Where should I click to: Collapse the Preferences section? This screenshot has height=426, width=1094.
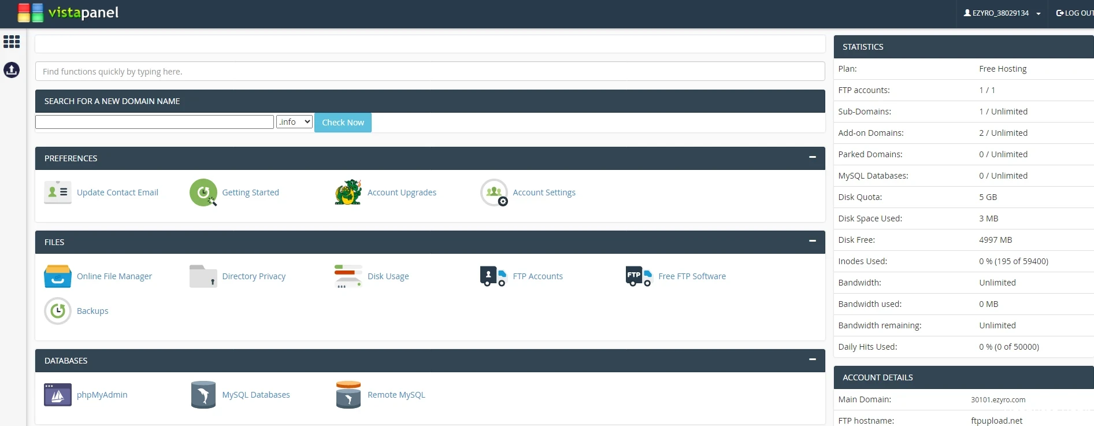pyautogui.click(x=812, y=157)
